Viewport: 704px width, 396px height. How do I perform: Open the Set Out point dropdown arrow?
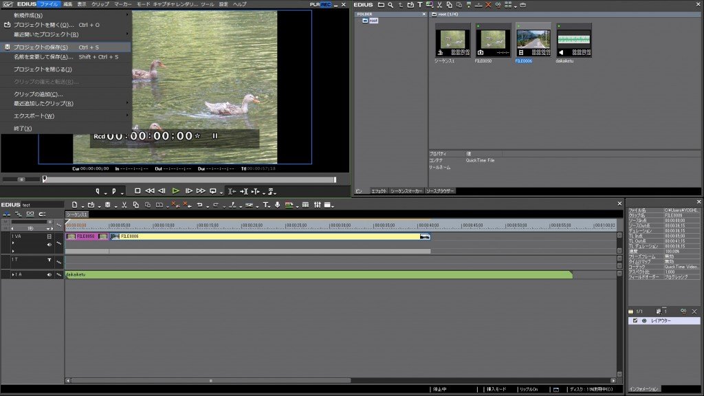click(x=122, y=192)
